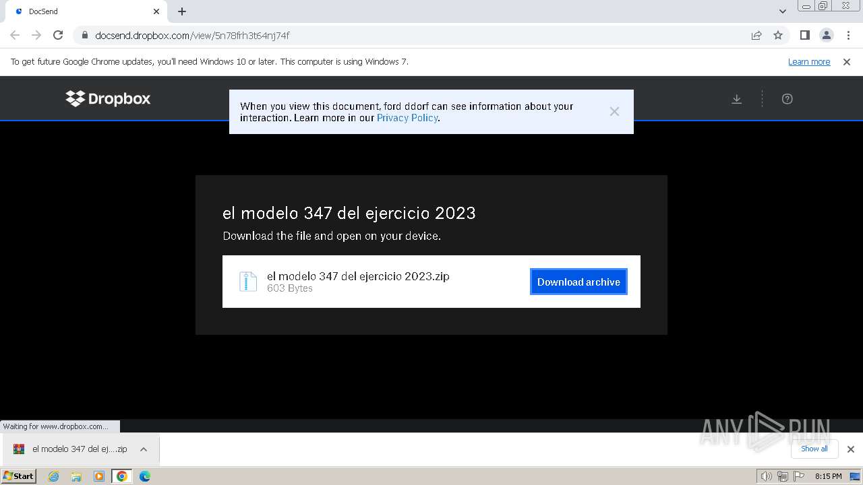
Task: Select the file name el modelo 347 zip
Action: click(x=358, y=276)
